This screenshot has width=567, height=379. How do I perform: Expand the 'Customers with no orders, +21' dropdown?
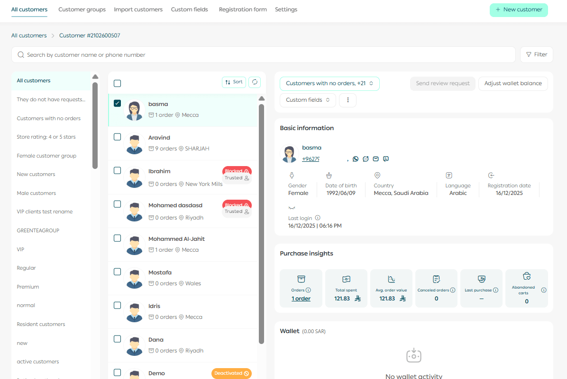329,84
